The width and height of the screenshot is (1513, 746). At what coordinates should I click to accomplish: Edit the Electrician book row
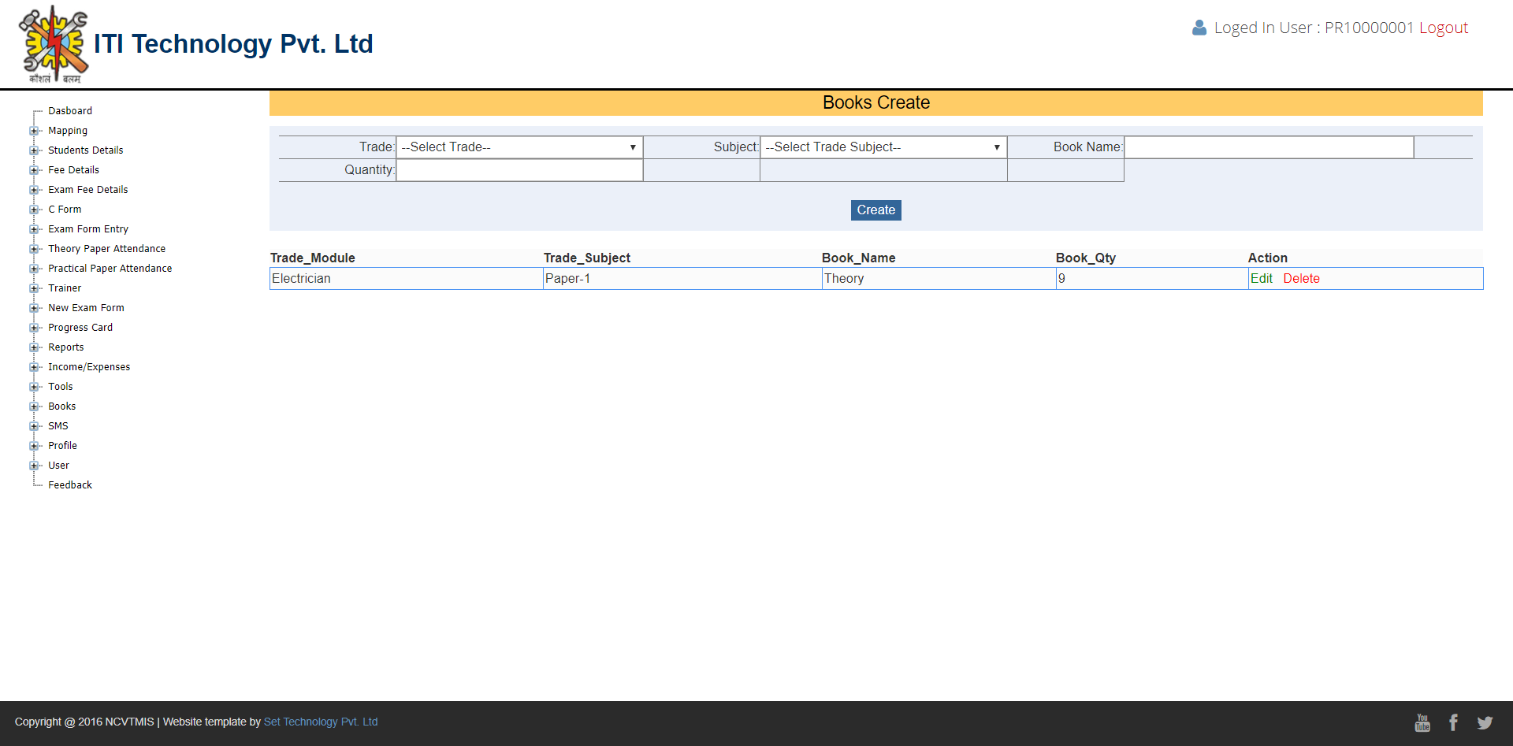tap(1261, 279)
